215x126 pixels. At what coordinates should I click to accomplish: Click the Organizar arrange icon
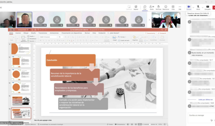[135, 38]
